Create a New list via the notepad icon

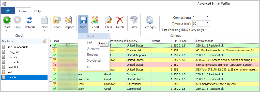pos(44,20)
